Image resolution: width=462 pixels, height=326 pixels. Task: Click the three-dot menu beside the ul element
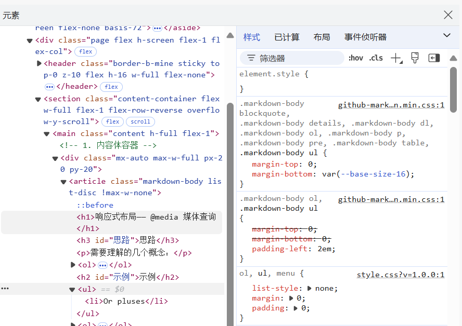click(x=5, y=289)
